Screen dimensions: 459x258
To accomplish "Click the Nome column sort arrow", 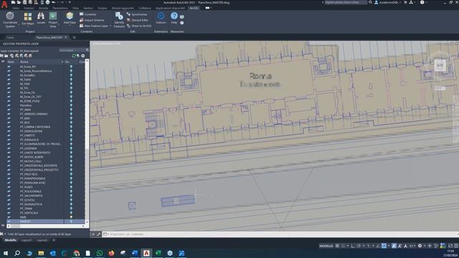I will [62, 62].
